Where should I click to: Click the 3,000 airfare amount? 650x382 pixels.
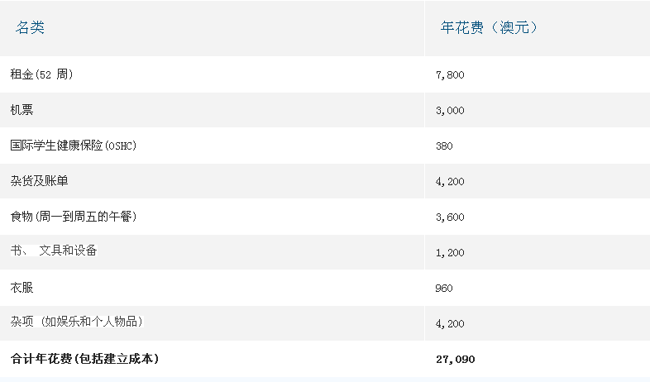pos(450,111)
